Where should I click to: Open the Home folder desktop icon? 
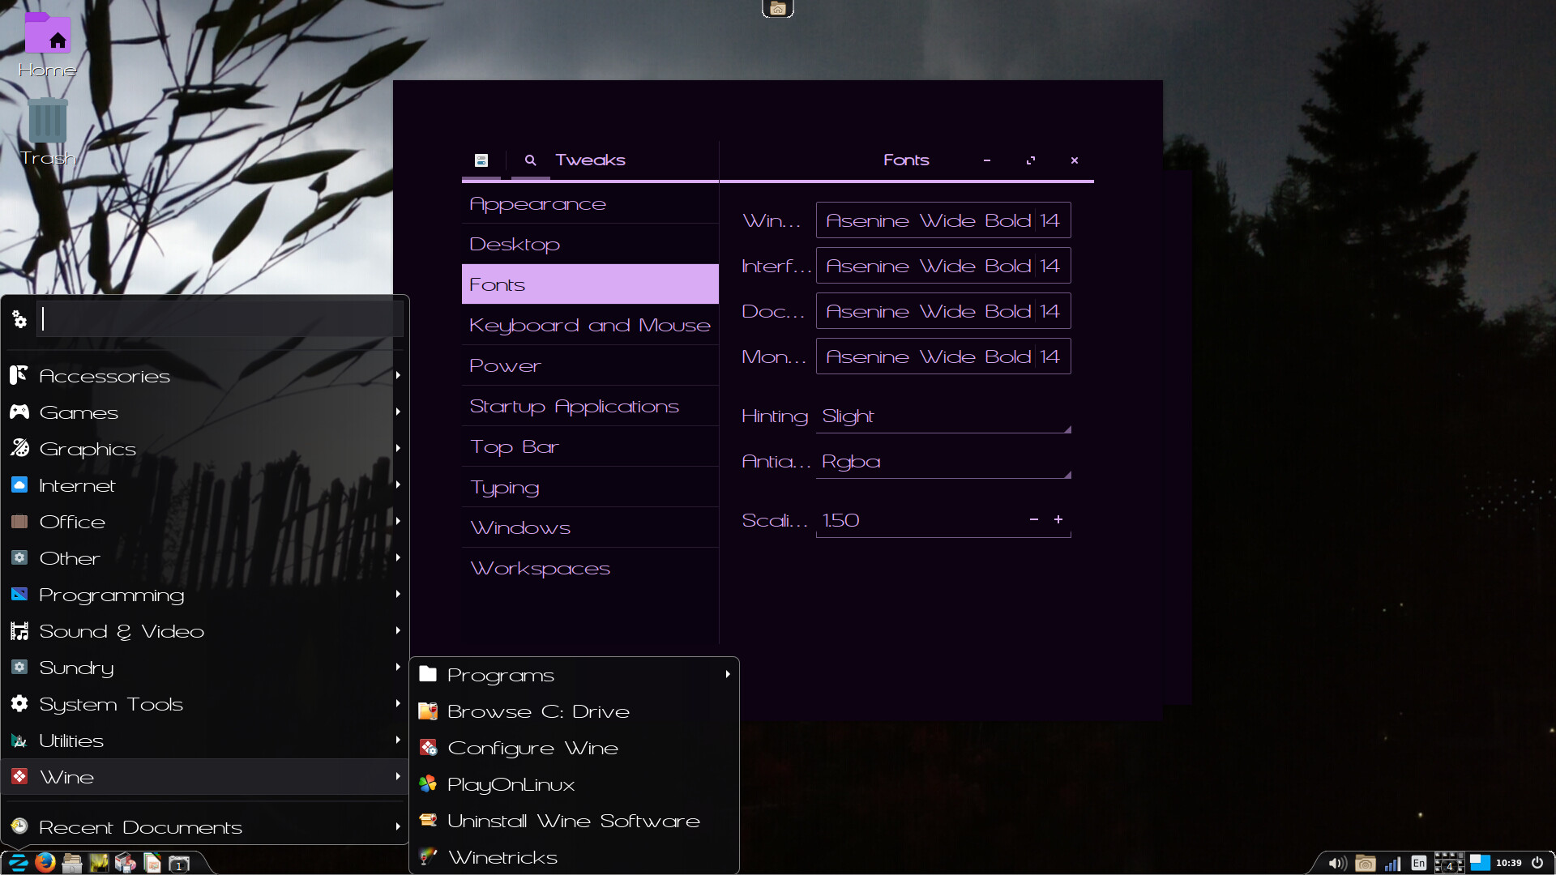[48, 36]
